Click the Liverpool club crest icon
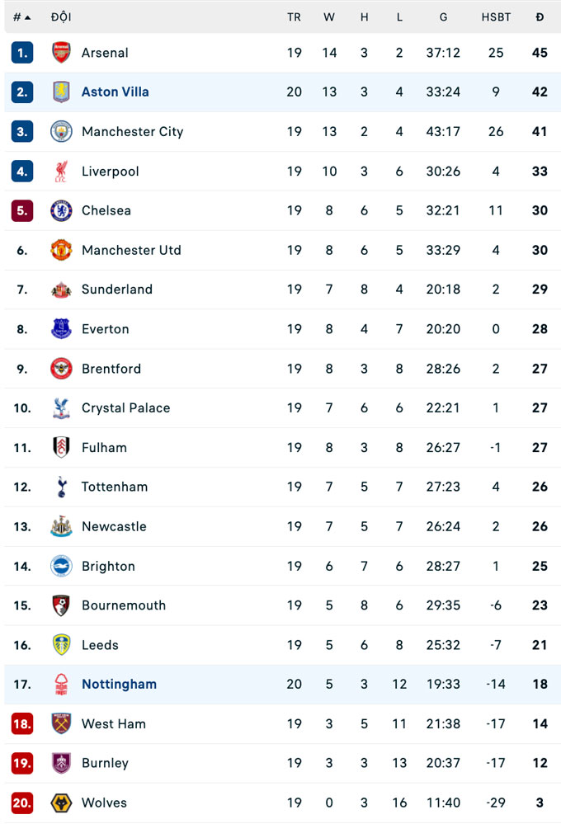The width and height of the screenshot is (561, 824). pyautogui.click(x=61, y=172)
